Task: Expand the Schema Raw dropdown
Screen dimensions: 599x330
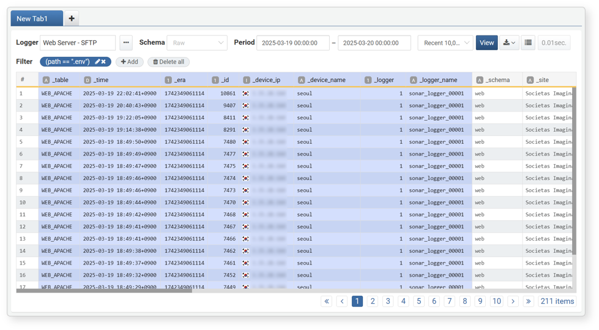Action: 197,43
